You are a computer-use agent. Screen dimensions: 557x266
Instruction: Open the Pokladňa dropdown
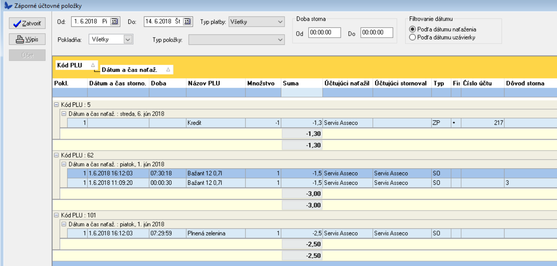pyautogui.click(x=128, y=39)
